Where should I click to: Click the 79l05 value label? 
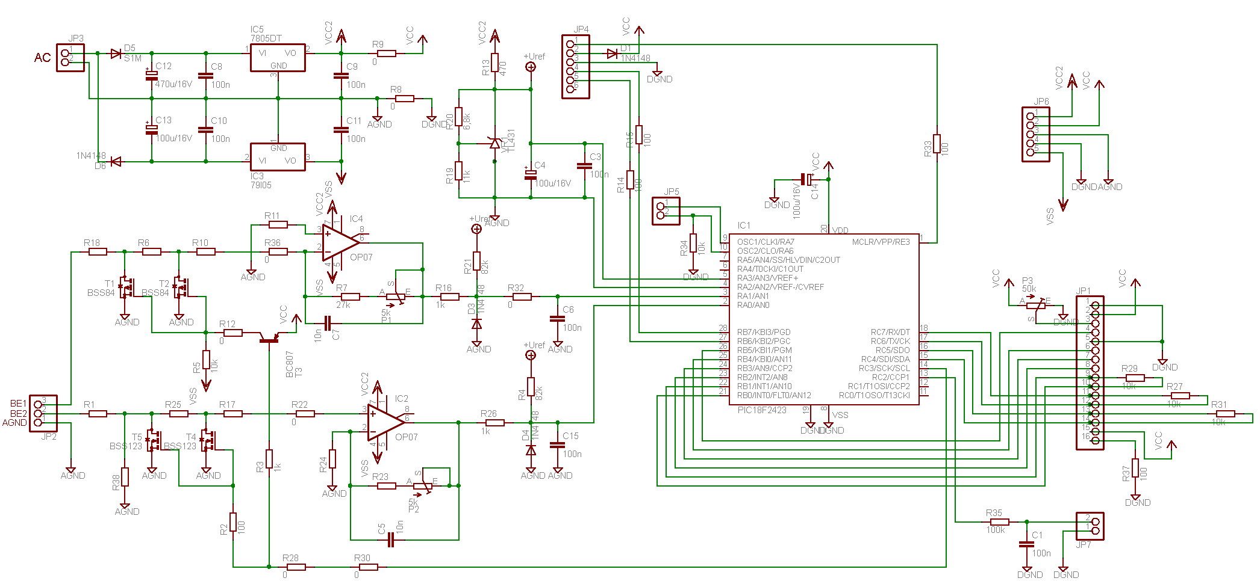pos(261,185)
